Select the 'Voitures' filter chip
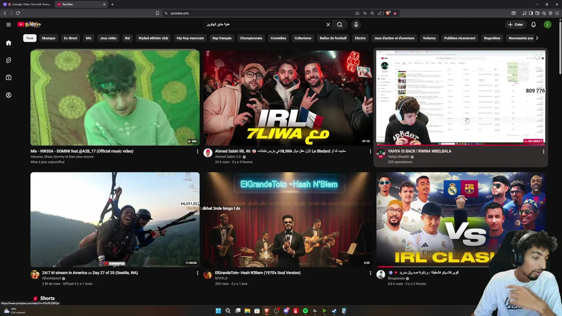Viewport: 562px width, 316px height. point(429,38)
